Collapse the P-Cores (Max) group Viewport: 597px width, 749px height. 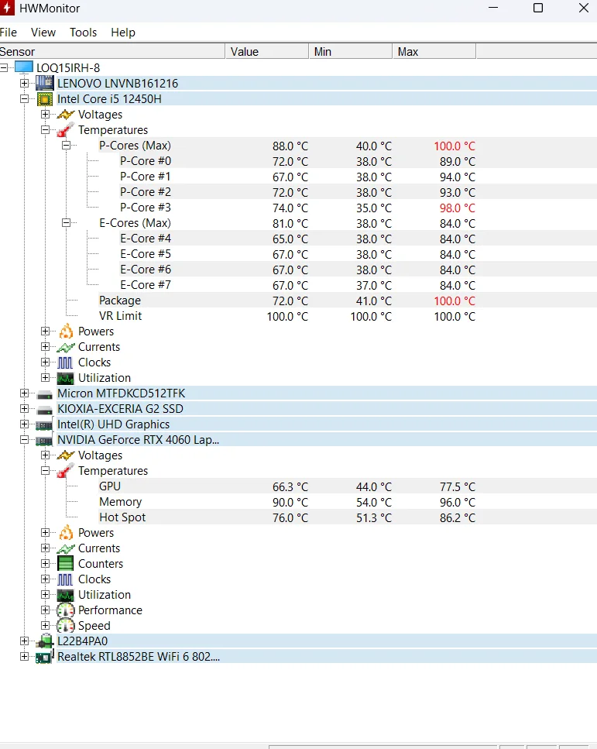click(67, 145)
